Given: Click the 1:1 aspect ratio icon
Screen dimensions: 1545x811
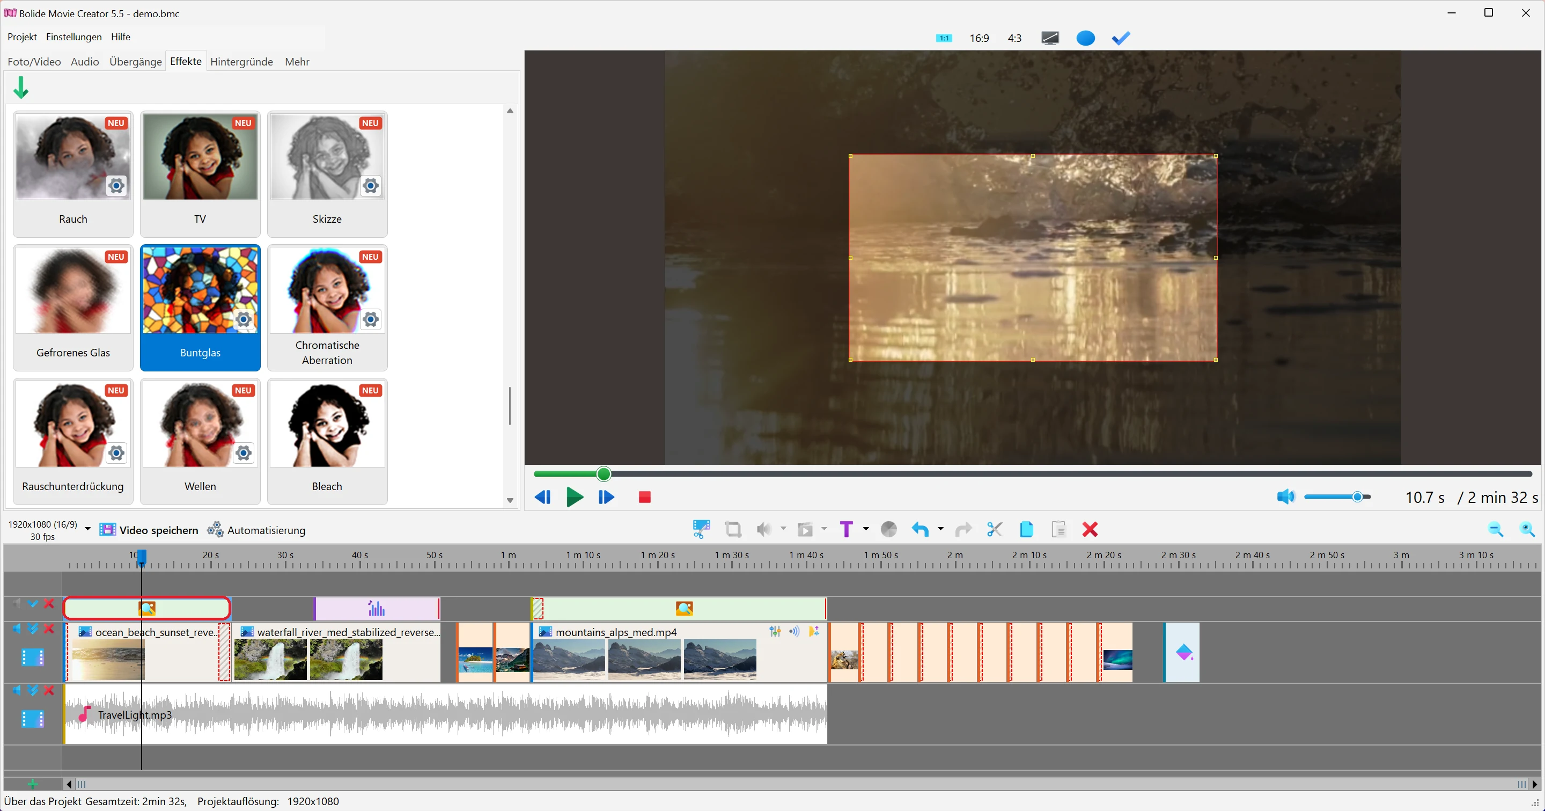Looking at the screenshot, I should click(x=944, y=39).
